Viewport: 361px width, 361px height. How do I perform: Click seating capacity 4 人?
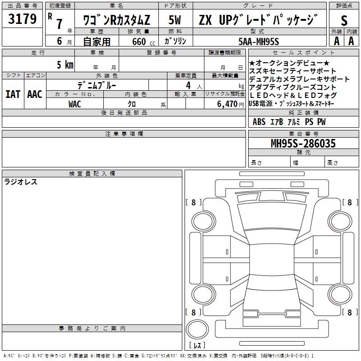coord(194,86)
